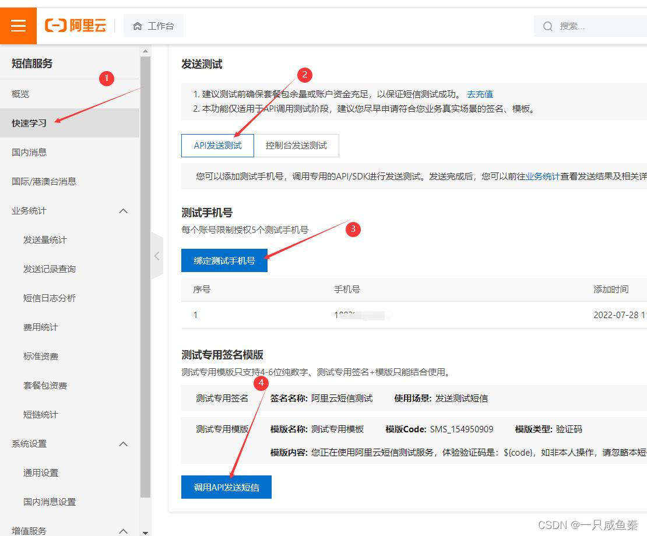
Task: Switch to the API发送测试 tab
Action: point(217,146)
